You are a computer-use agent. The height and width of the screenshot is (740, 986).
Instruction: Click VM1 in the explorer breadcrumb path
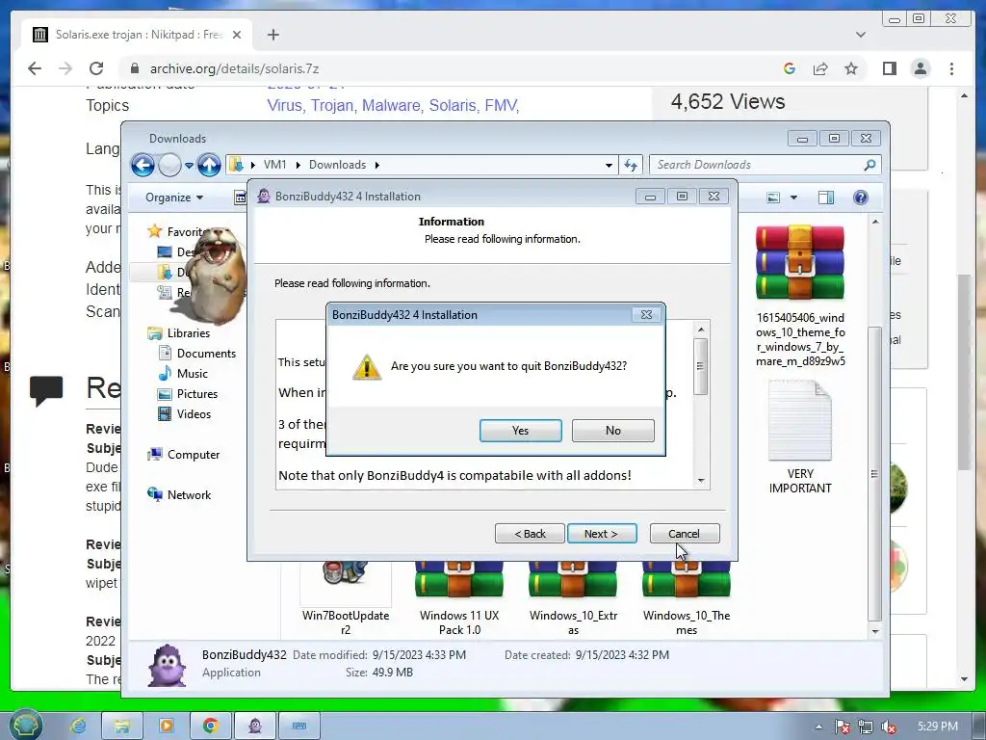[x=274, y=165]
